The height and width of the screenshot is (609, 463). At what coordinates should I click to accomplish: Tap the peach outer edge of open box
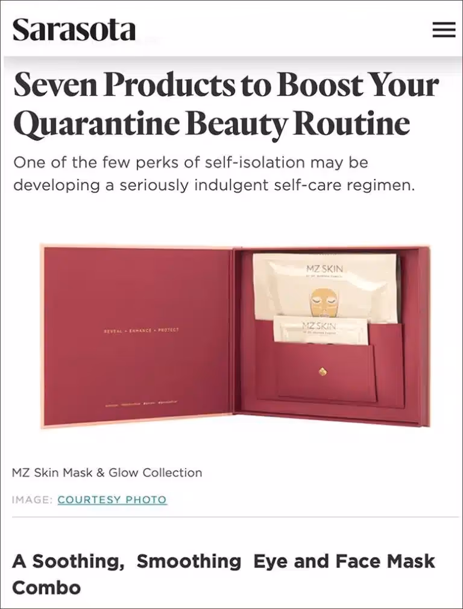[x=138, y=426]
